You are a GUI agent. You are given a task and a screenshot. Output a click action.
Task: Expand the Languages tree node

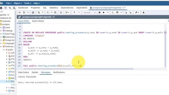[1, 43]
